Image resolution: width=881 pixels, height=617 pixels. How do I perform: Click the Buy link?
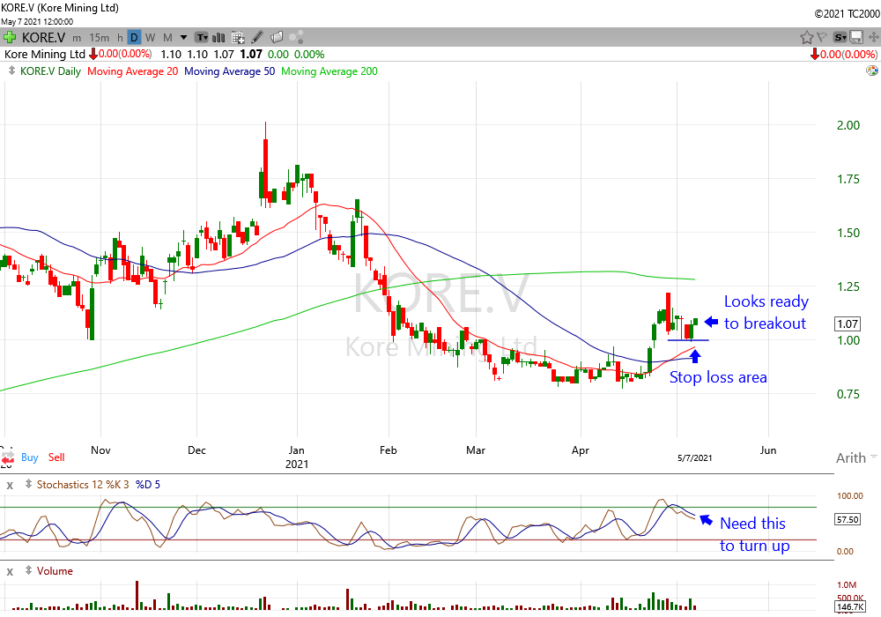click(x=30, y=457)
